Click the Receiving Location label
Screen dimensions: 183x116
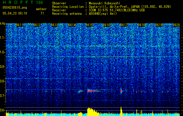click(68, 7)
